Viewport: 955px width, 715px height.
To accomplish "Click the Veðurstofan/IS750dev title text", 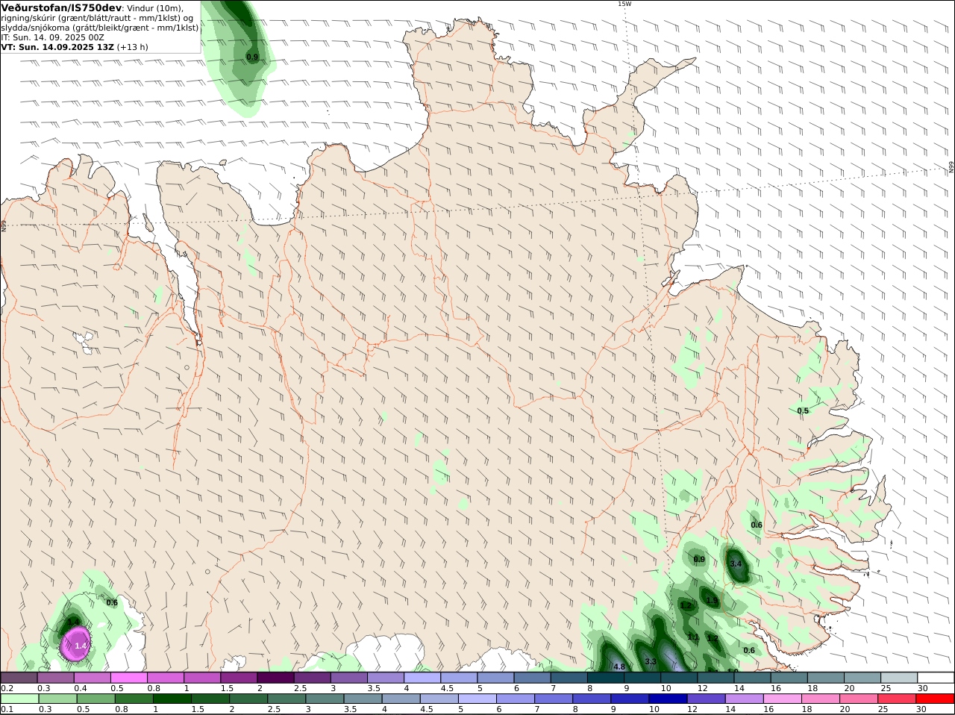I will [61, 7].
